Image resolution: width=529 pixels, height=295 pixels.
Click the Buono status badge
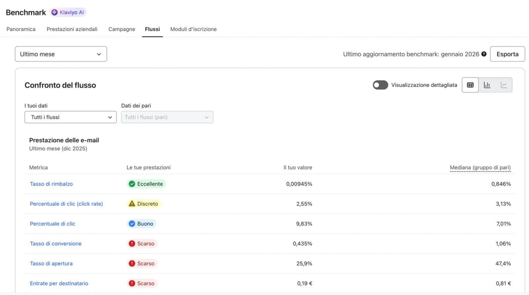(x=141, y=224)
